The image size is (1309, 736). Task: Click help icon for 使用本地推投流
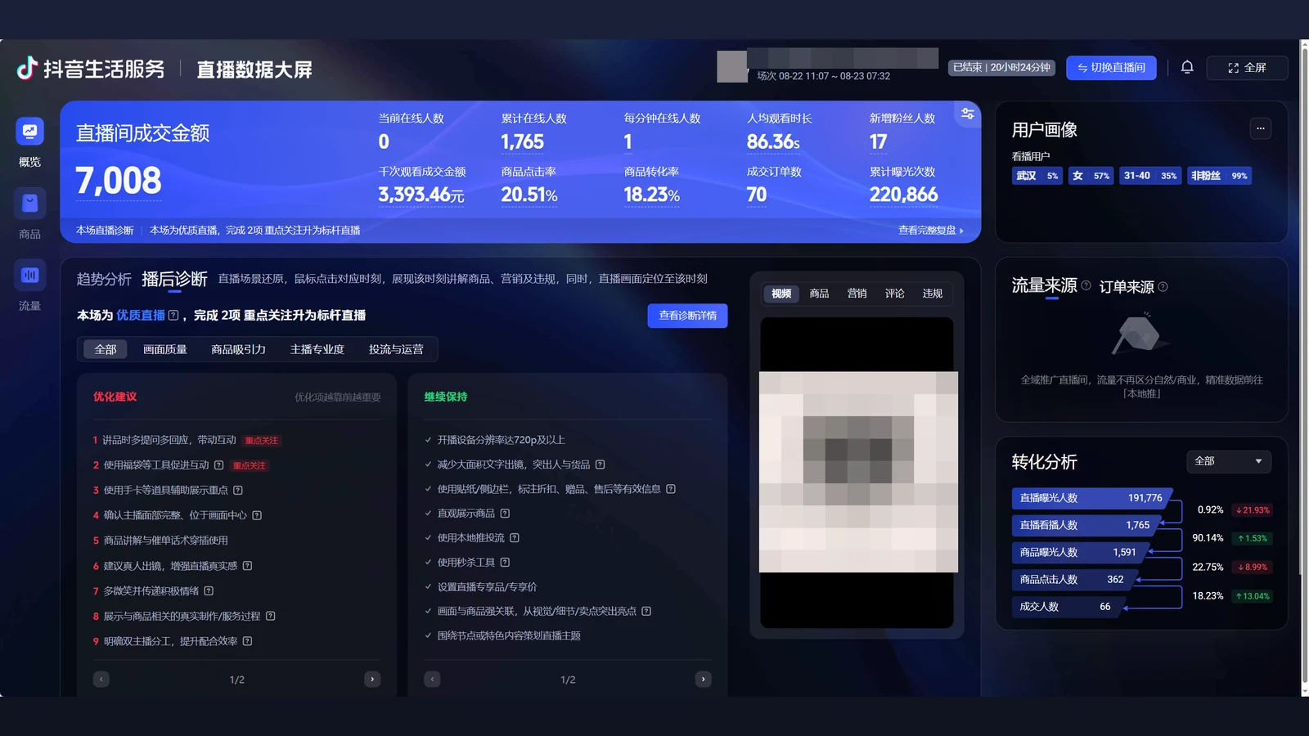(x=515, y=538)
